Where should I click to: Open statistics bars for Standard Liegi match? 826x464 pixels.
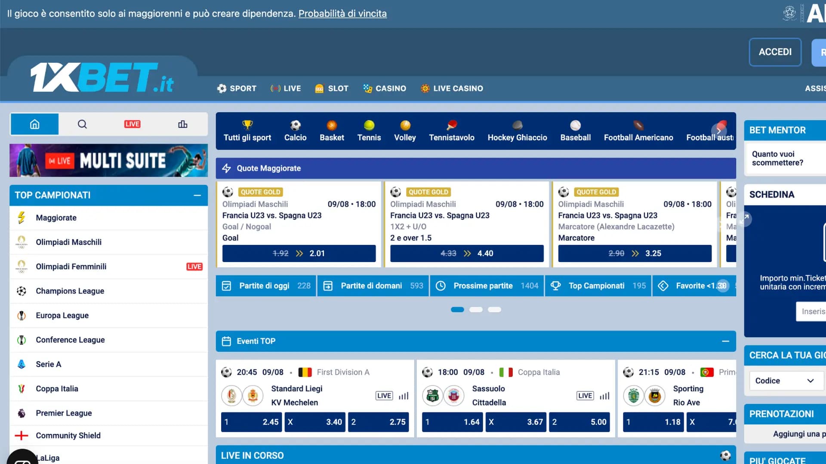[x=403, y=396]
